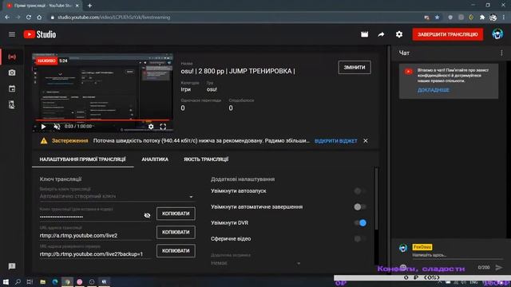Screen dimensions: 511x287
Task: Toggle Enable auto-stop switch
Action: 360,207
